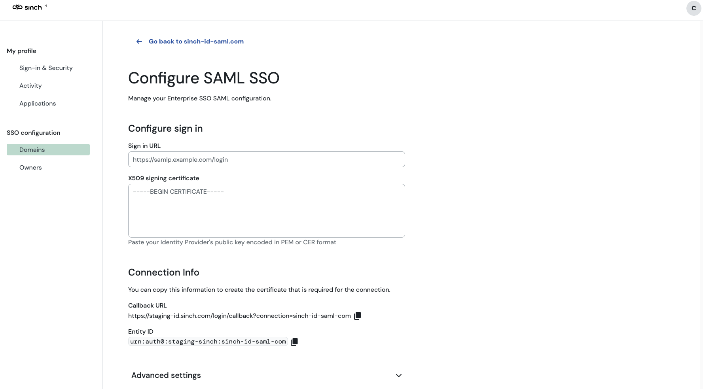703x389 pixels.
Task: Click the Entity ID urn value
Action: pos(208,342)
